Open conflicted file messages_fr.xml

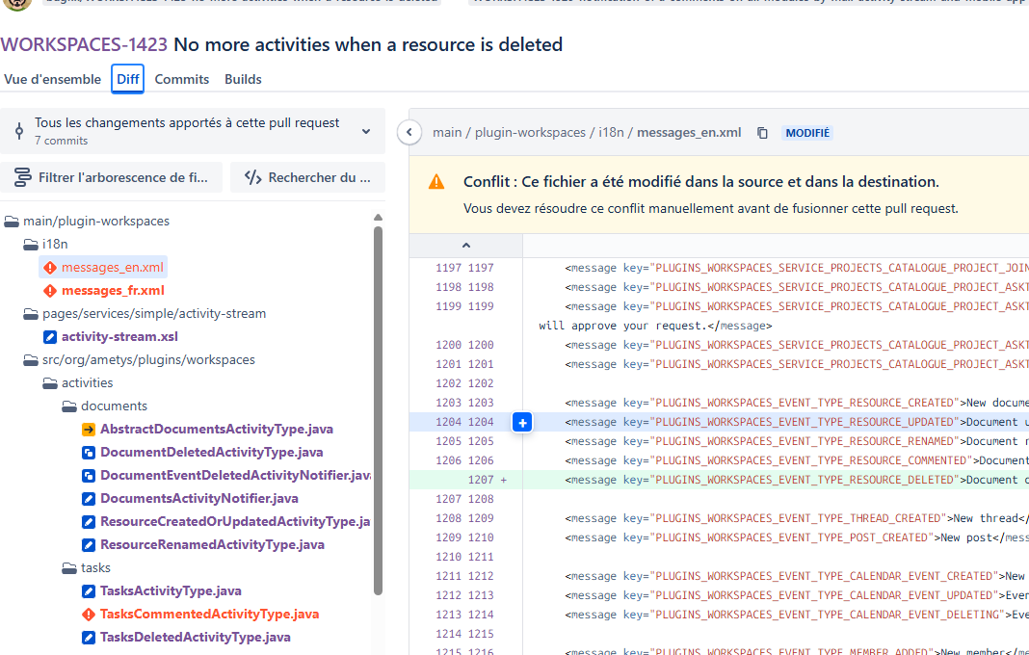tap(112, 290)
